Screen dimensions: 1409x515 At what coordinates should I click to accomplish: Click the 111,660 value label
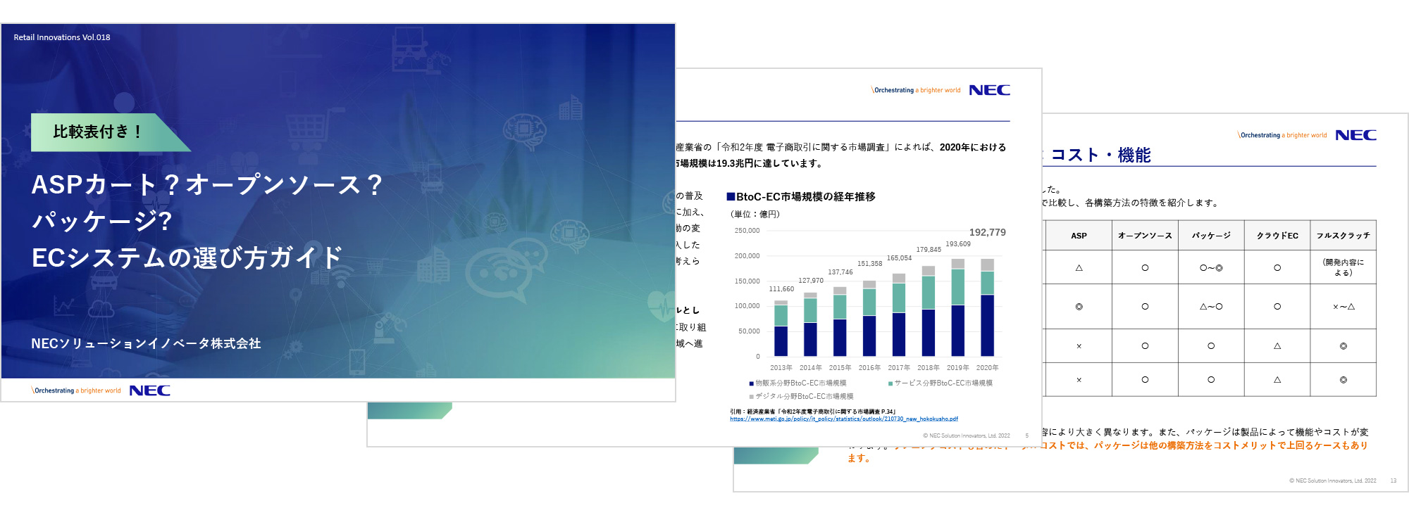tap(781, 289)
